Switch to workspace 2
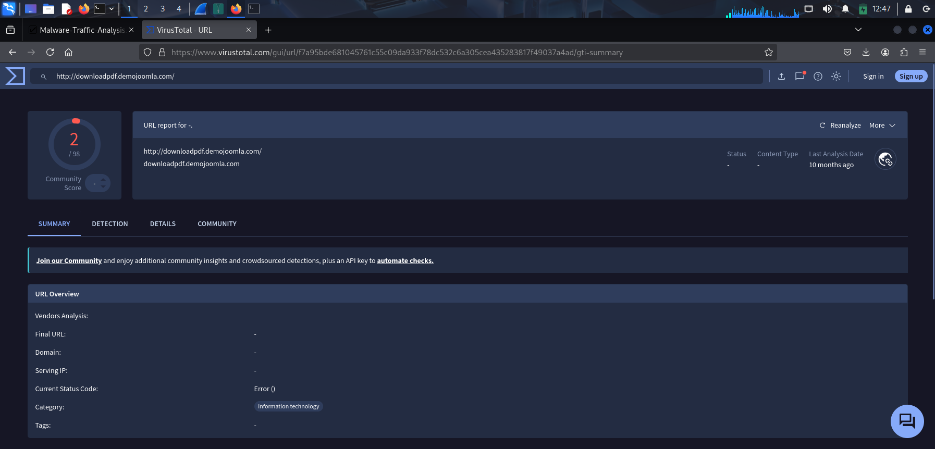This screenshot has width=935, height=449. tap(146, 9)
